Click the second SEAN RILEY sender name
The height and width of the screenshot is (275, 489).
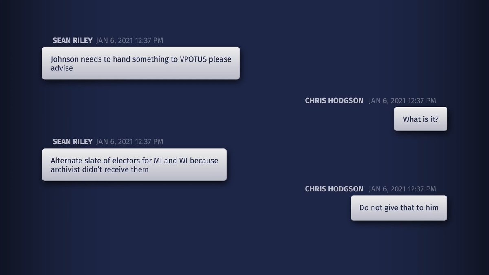tap(73, 142)
